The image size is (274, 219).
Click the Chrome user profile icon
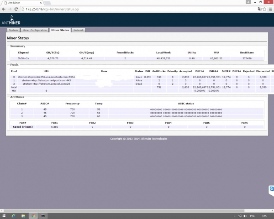tap(248, 2)
